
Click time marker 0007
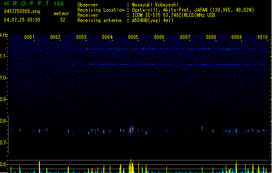[x=185, y=37]
